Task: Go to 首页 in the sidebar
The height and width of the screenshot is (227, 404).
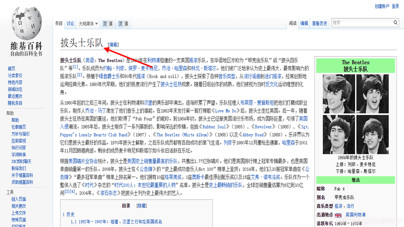Action: [x=12, y=69]
